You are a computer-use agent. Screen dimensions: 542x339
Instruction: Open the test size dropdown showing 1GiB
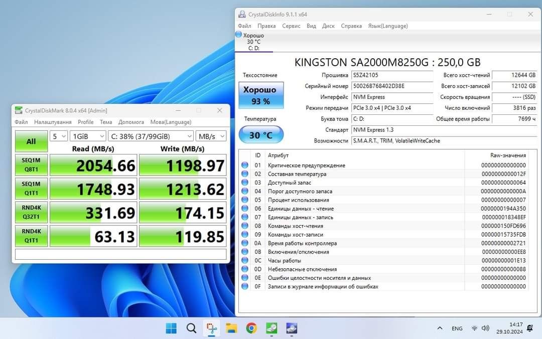click(x=88, y=136)
